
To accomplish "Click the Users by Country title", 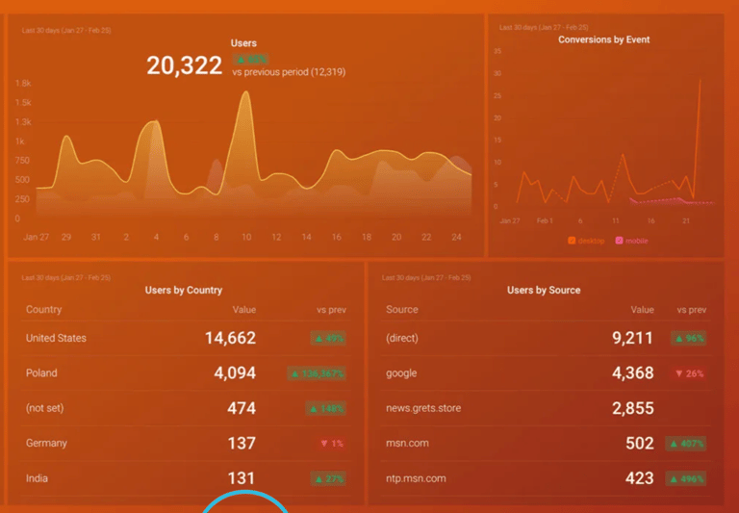I will coord(184,290).
